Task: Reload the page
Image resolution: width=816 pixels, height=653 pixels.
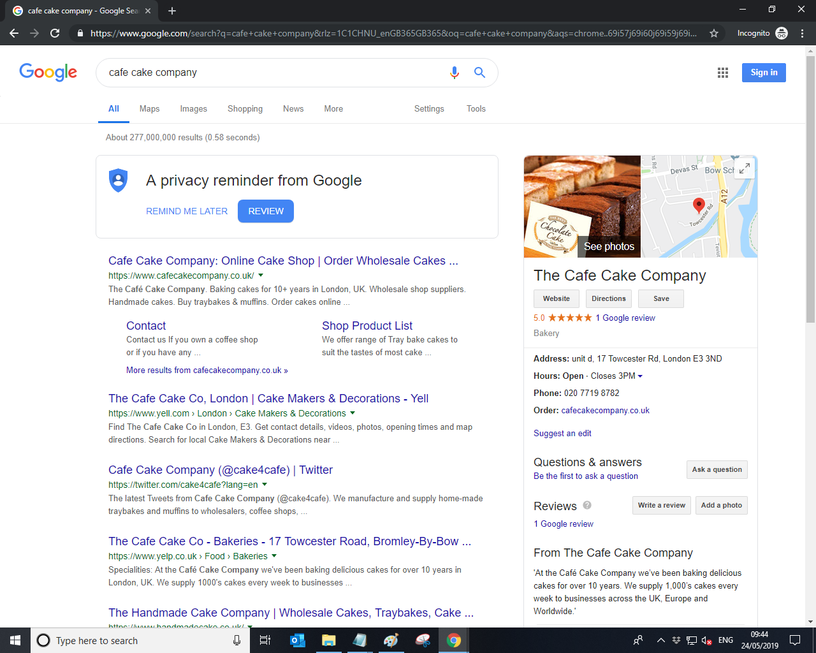Action: [x=55, y=33]
